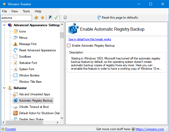The height and width of the screenshot is (132, 169).
Task: Click the large registry cubes header icon
Action: click(x=73, y=28)
